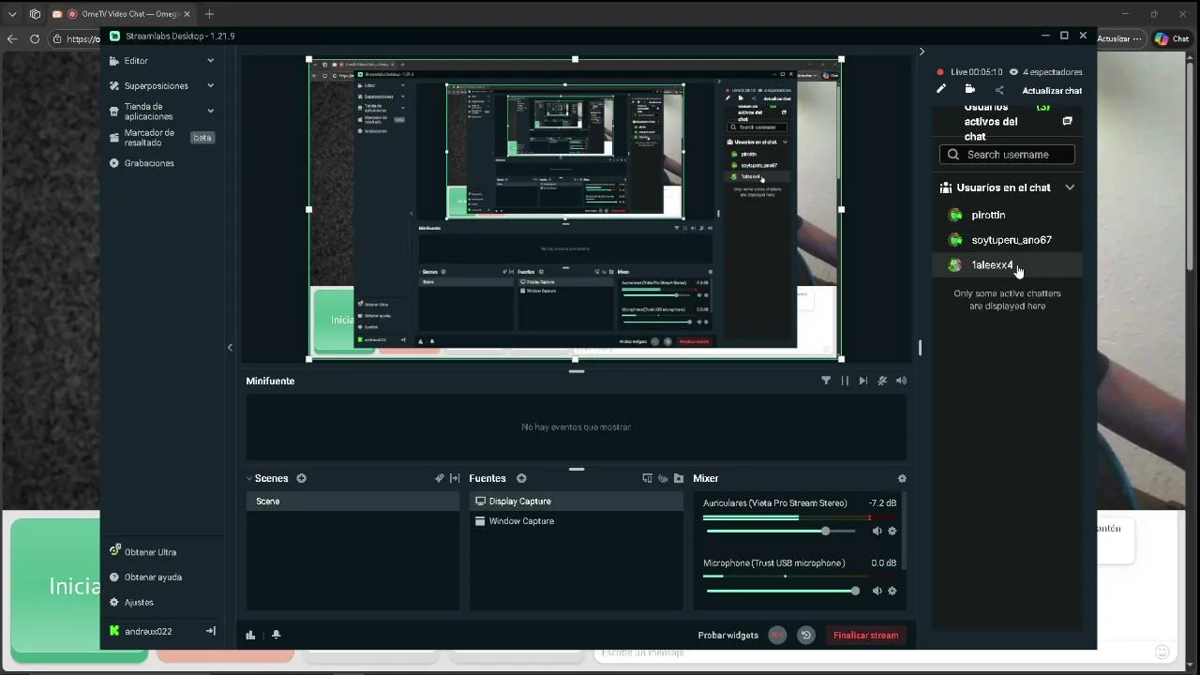Toggle the replay buffer button
Viewport: 1200px width, 675px height.
[x=806, y=636]
